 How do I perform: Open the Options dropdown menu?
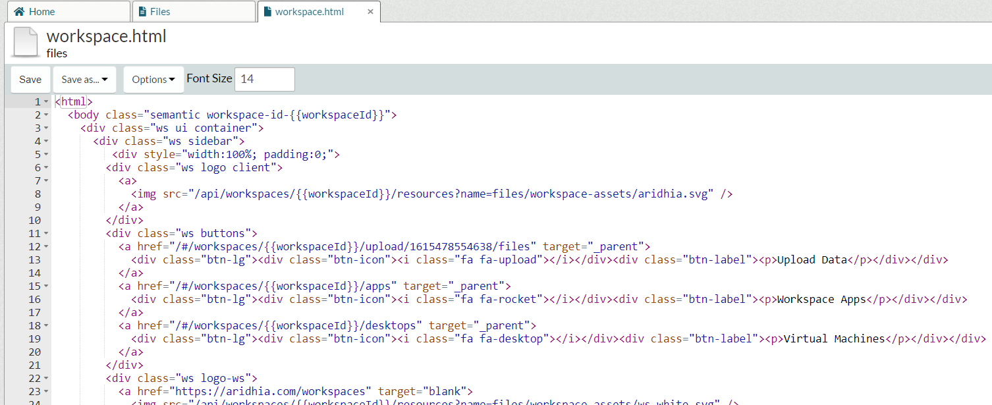[153, 79]
